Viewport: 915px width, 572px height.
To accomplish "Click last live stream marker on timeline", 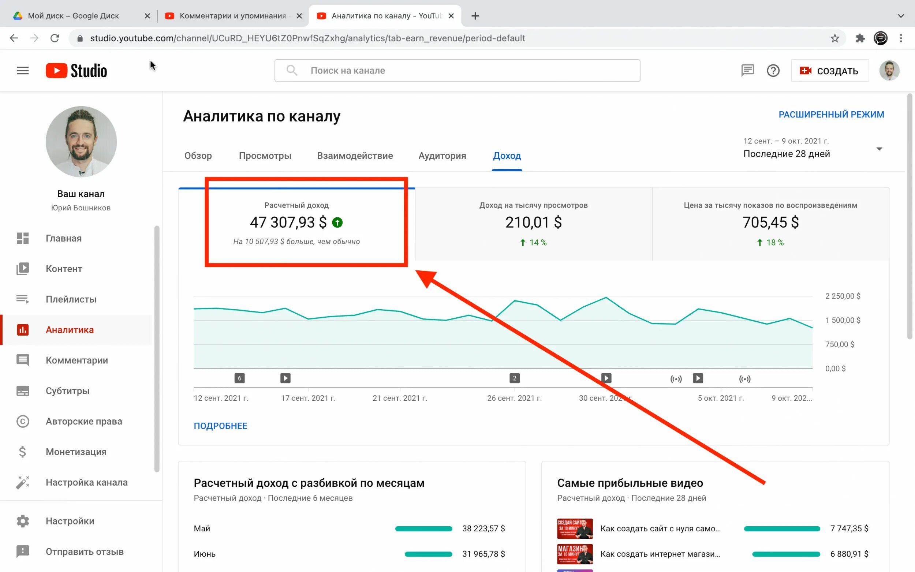I will tap(745, 379).
